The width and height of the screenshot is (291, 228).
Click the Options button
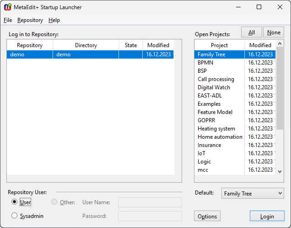pyautogui.click(x=207, y=216)
